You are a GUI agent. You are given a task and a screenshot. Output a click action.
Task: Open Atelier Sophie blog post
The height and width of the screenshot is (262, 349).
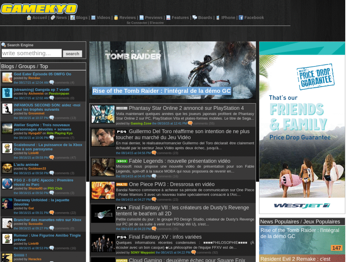[42, 127]
